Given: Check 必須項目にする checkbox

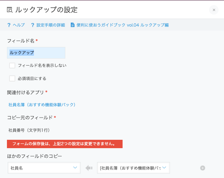Looking at the screenshot, I should coord(12,79).
